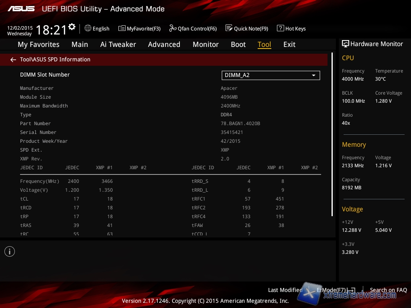
Task: Switch to the My Favorites tab
Action: [x=39, y=45]
